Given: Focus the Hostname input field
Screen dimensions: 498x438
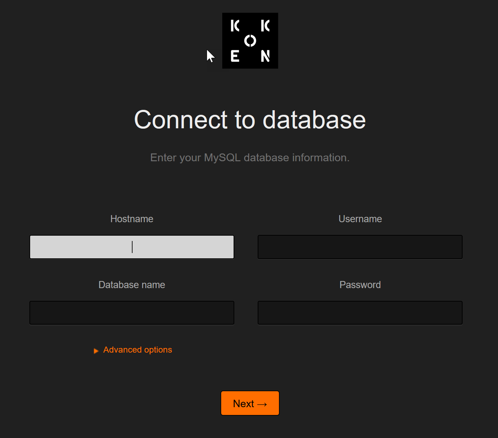Looking at the screenshot, I should point(132,247).
